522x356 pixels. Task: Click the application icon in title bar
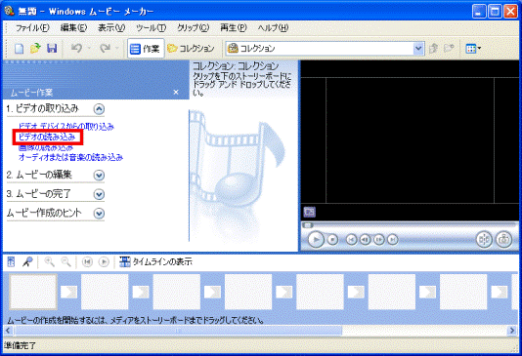10,12
